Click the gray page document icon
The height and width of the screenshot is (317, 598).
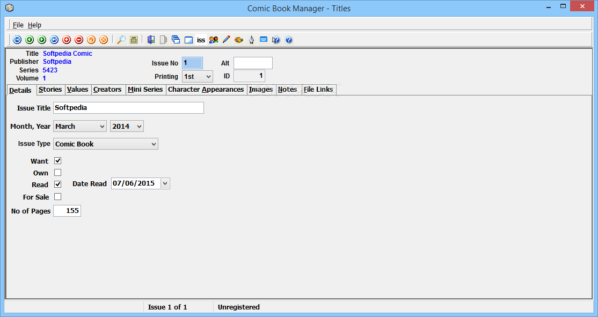tap(163, 40)
